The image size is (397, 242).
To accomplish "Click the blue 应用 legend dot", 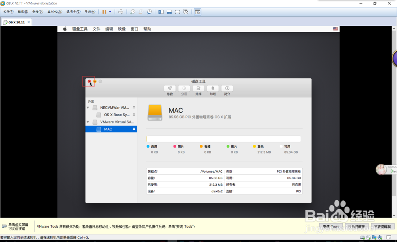I will 148,146.
